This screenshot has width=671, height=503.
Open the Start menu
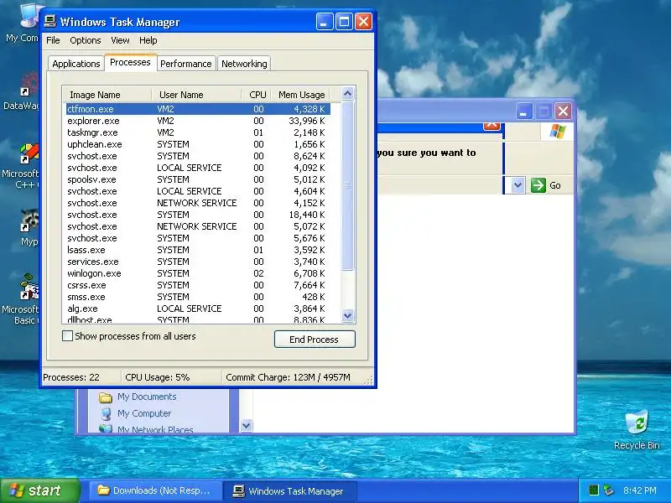(40, 490)
